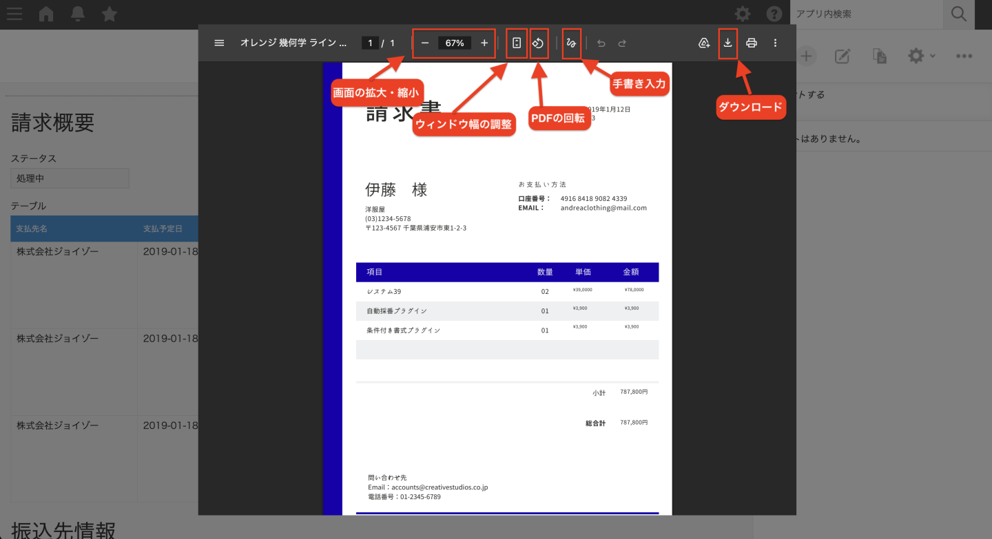This screenshot has width=992, height=539.
Task: Click the zoom in plus button
Action: [484, 43]
